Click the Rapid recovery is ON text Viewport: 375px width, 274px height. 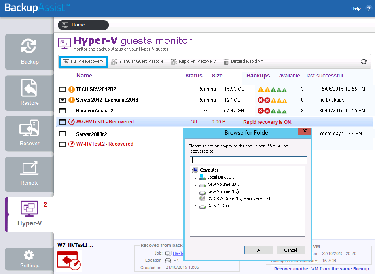(268, 122)
